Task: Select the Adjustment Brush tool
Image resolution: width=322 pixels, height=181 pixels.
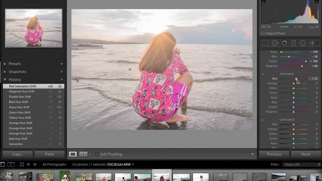Action: (x=314, y=43)
